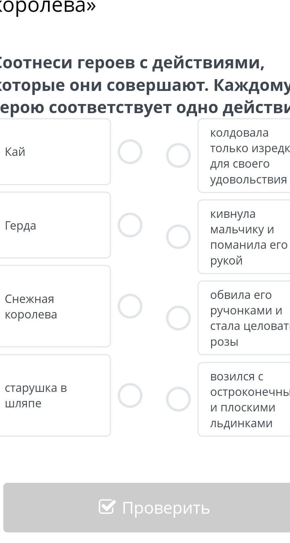290x543 pixels.
Task: Click the «королева» title text at top
Action: tap(48, 7)
